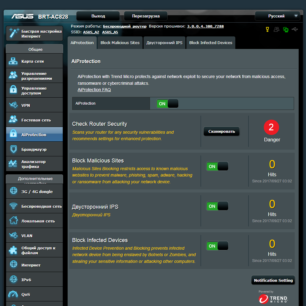
Task: Click the USB status icon
Action: click(x=295, y=29)
